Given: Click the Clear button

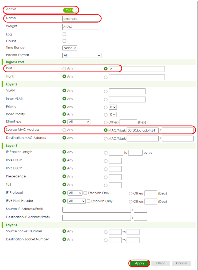Looking at the screenshot, I should 161,263.
